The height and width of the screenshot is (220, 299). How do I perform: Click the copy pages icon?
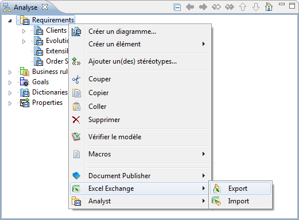[x=76, y=93]
